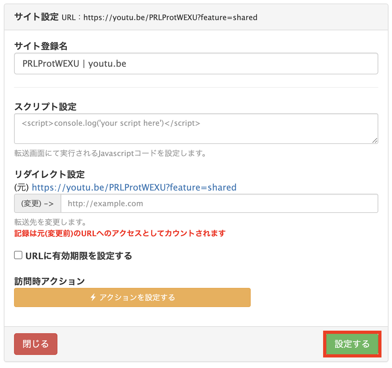The image size is (392, 368).
Task: Click the Javascript code help text
Action: [110, 154]
